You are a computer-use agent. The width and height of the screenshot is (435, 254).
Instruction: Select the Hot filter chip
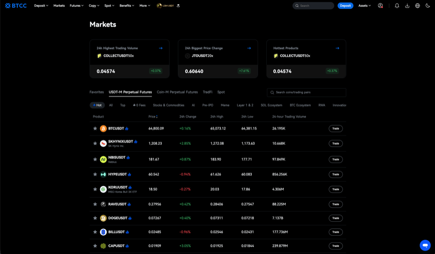click(97, 105)
